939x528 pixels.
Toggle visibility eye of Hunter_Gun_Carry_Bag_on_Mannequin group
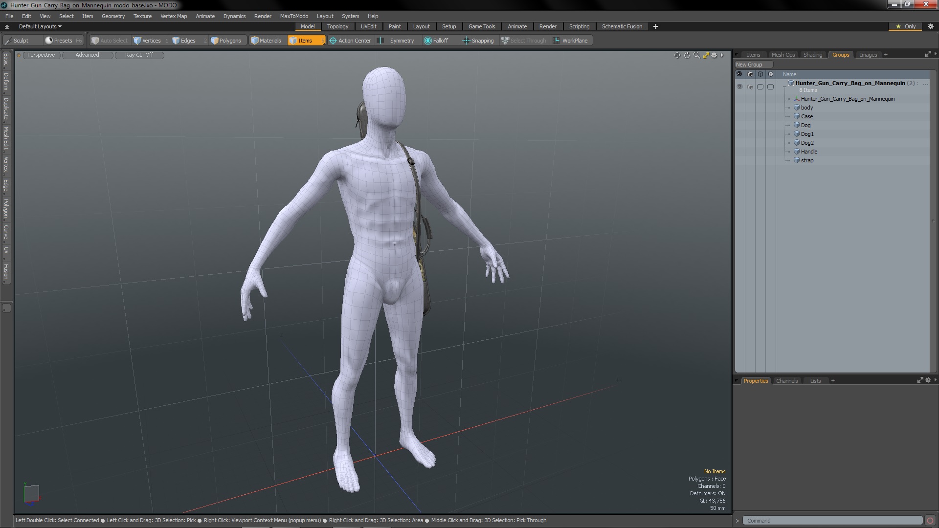tap(739, 87)
